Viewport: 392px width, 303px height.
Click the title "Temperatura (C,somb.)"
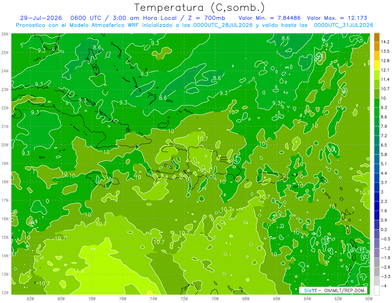(x=200, y=8)
